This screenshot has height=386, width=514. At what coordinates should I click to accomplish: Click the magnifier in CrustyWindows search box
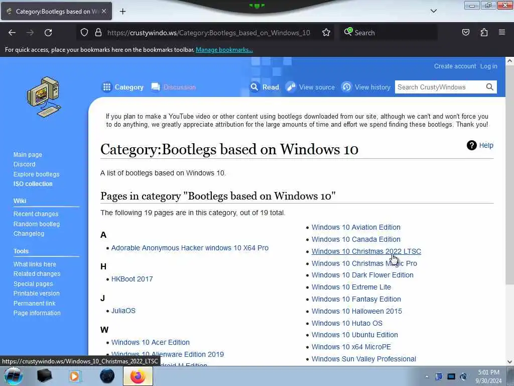489,87
